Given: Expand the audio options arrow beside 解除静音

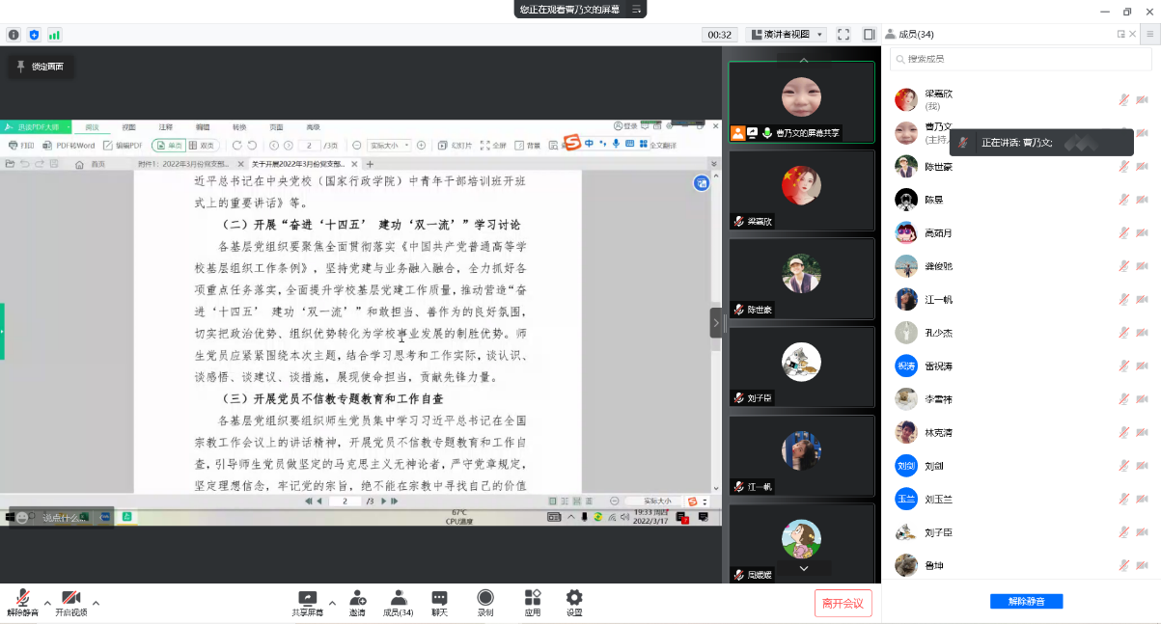Looking at the screenshot, I should click(x=47, y=603).
